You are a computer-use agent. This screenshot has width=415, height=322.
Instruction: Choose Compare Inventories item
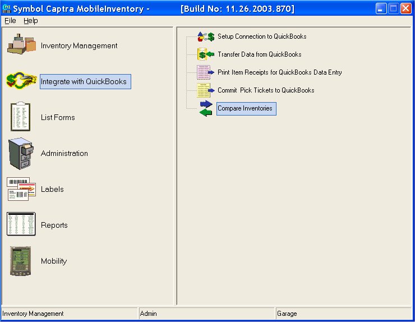[246, 109]
